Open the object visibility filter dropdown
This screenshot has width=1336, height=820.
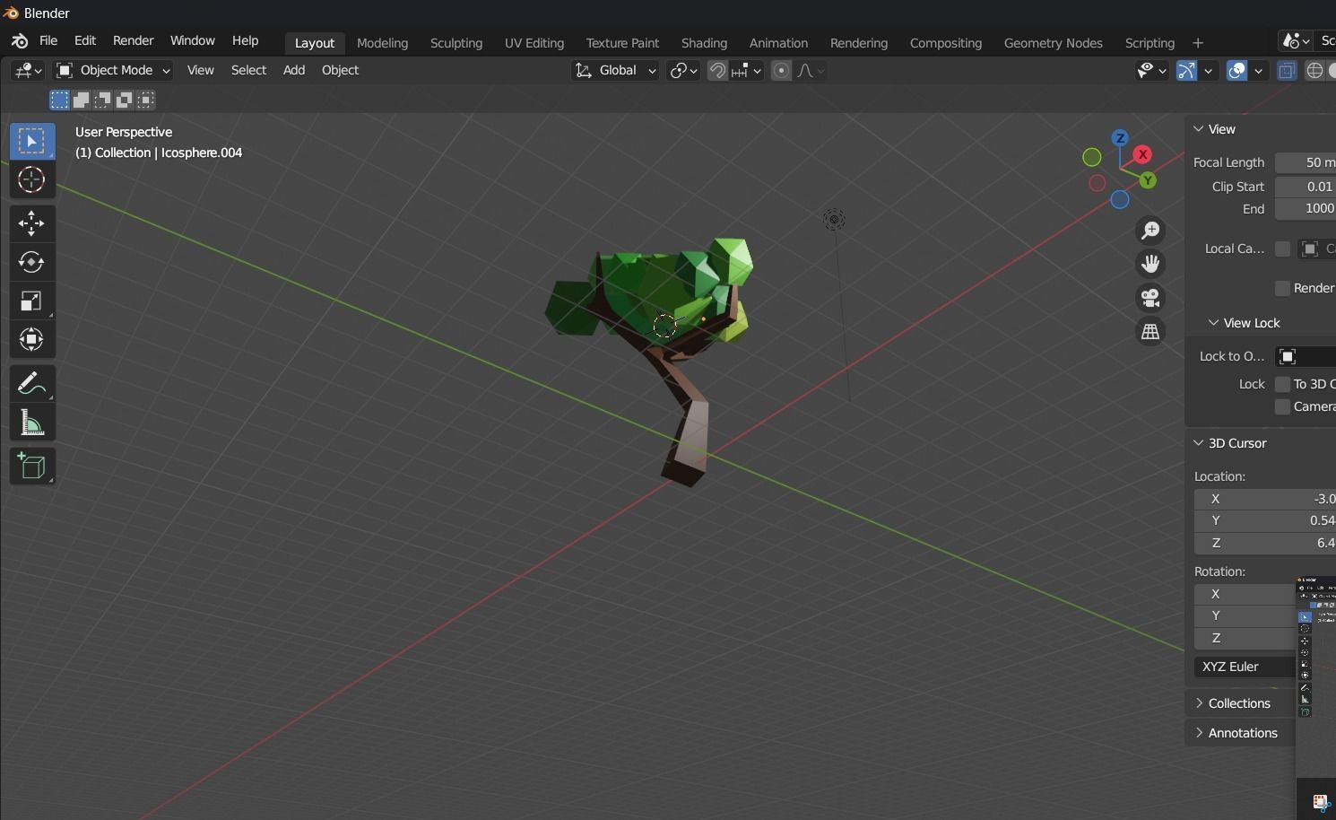click(x=1151, y=70)
